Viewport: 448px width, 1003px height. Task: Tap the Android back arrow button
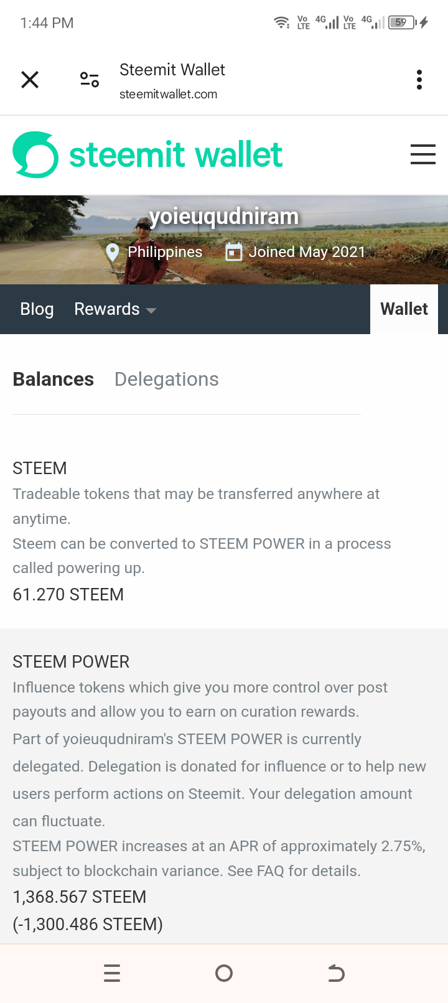(336, 973)
